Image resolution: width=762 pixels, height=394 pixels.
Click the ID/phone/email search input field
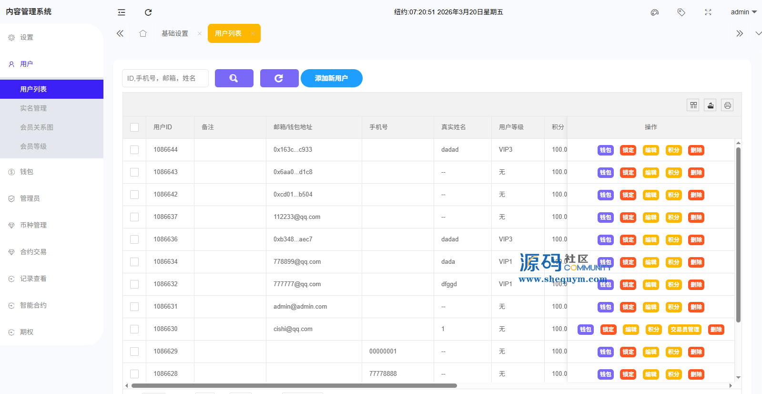pos(165,78)
